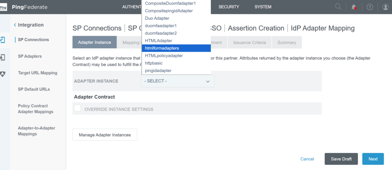Switch to the Adapter Instance tab
The image size is (392, 170).
(x=95, y=42)
